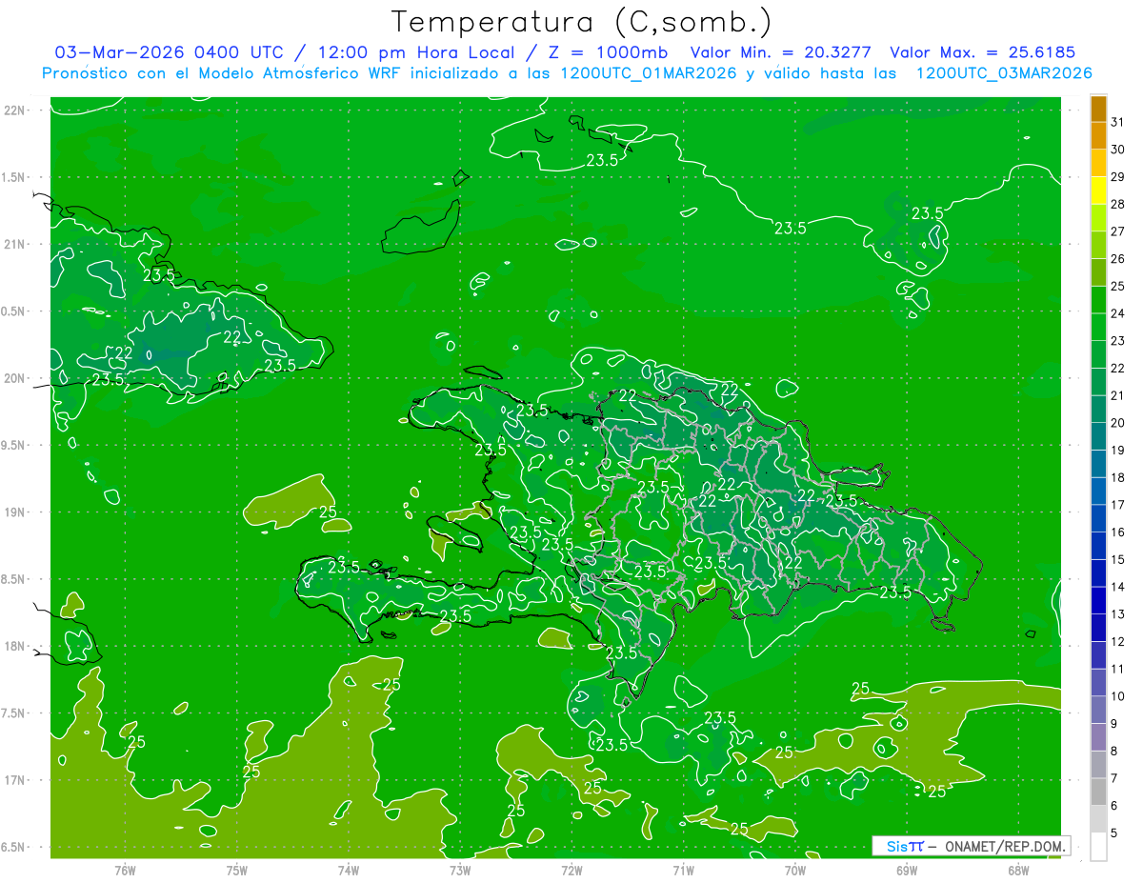The height and width of the screenshot is (883, 1143).
Task: Click the 8.5N latitude axis label
Action: [14, 579]
